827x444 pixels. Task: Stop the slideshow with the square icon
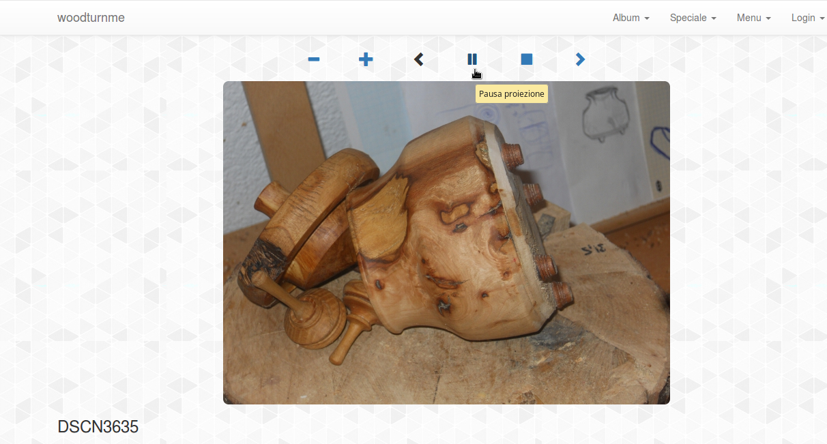click(526, 59)
